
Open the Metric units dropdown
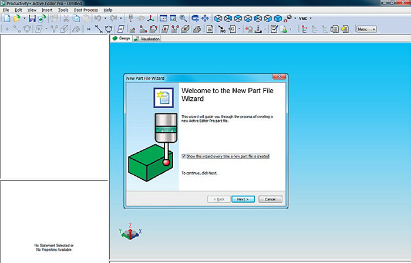tap(367, 29)
